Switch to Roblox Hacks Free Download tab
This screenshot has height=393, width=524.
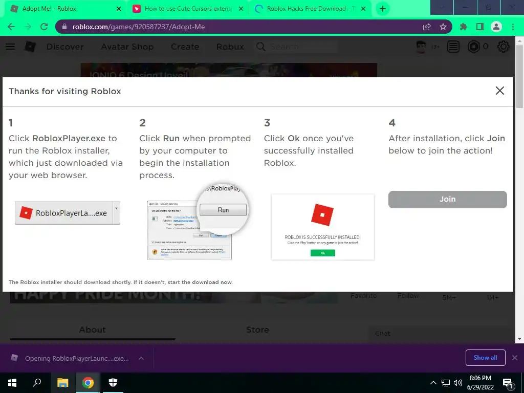[x=311, y=9]
